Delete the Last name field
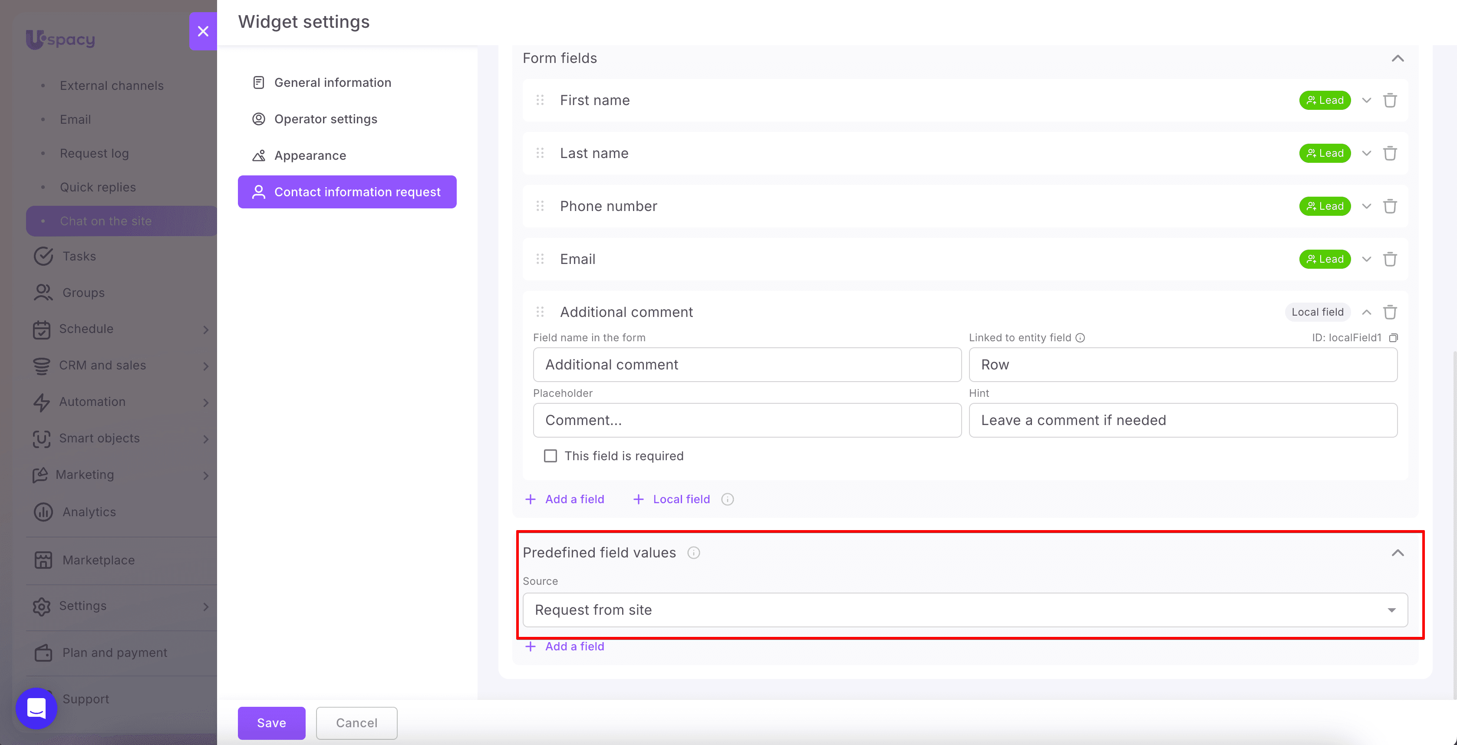The width and height of the screenshot is (1457, 745). pyautogui.click(x=1390, y=153)
